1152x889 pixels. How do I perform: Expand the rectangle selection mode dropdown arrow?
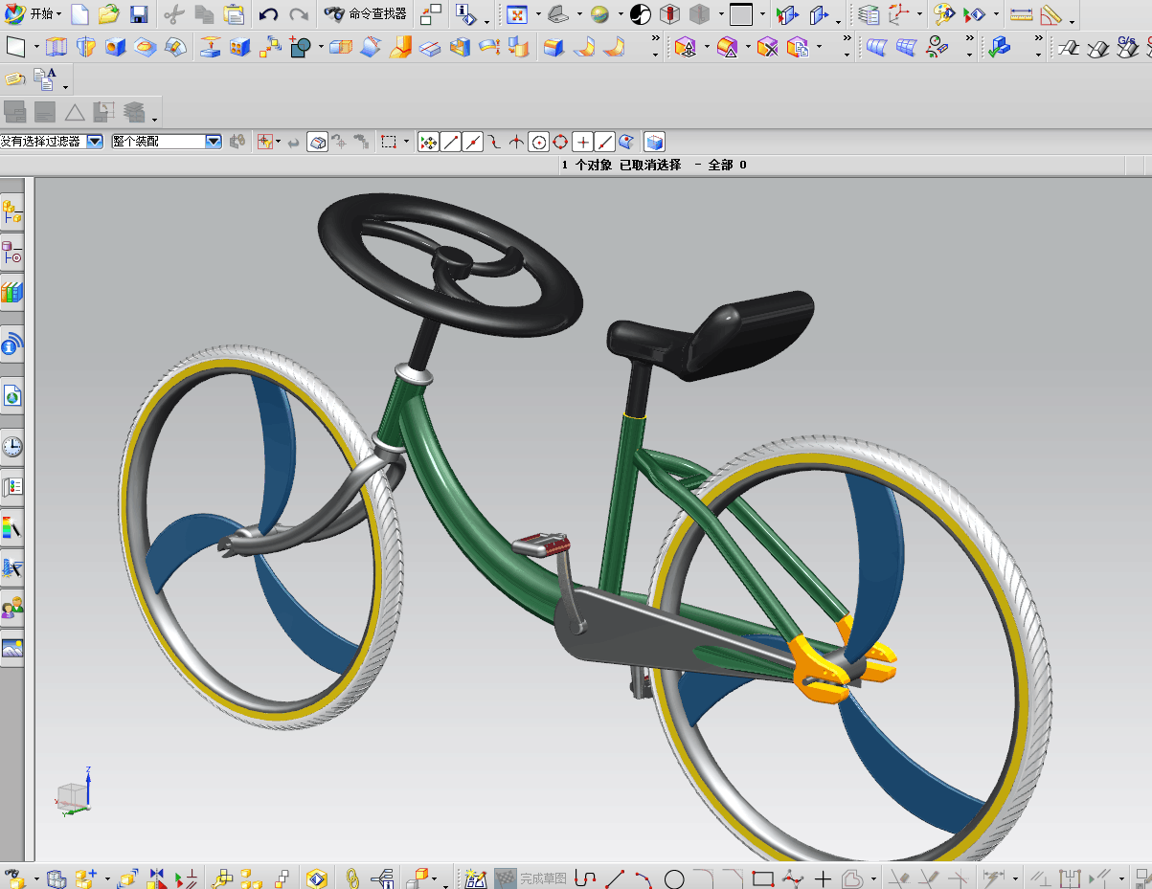pyautogui.click(x=406, y=142)
